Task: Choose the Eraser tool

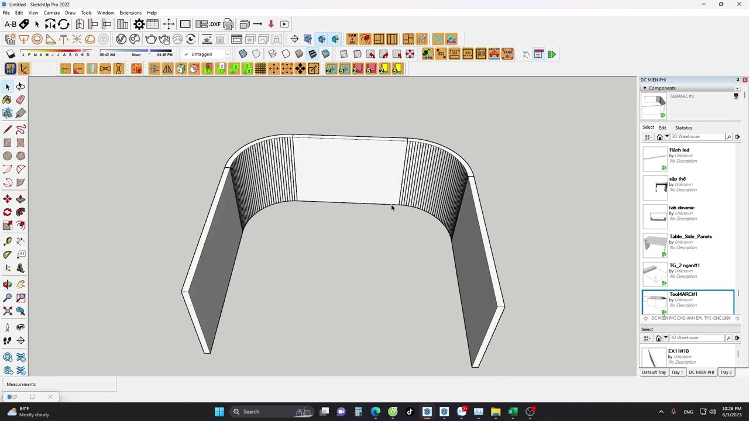Action: [x=20, y=100]
